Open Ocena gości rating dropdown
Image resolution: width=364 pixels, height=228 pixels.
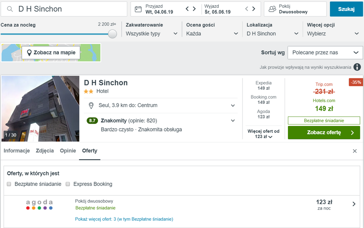212,33
